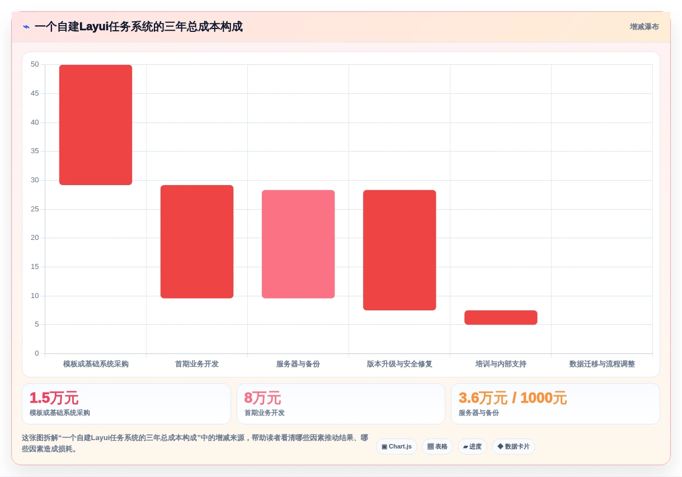The image size is (682, 477).
Task: Click y-axis value 25
Action: pos(35,209)
